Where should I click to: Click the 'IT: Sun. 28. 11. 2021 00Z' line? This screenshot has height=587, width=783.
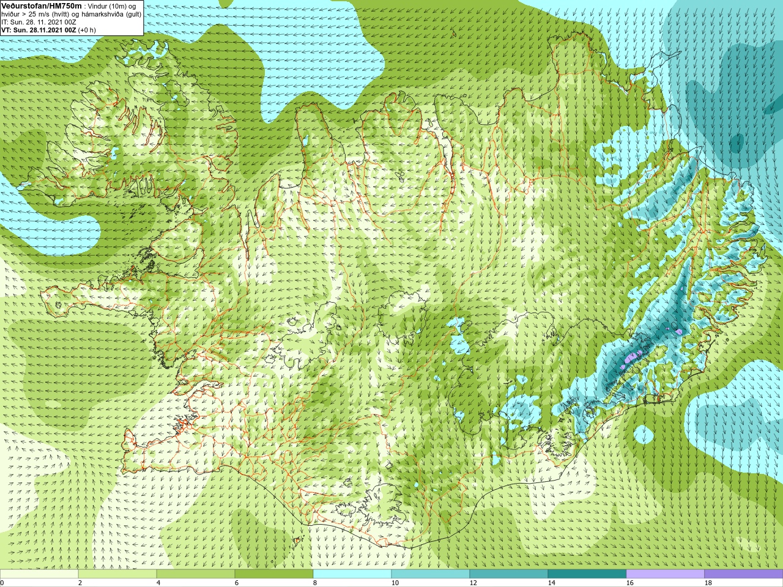pos(39,22)
